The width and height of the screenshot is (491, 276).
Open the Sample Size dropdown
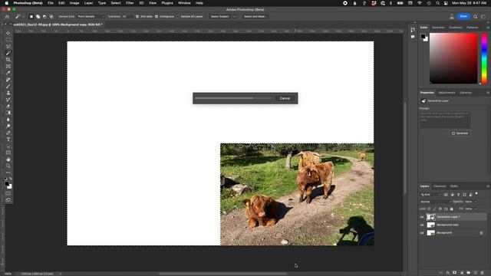(x=91, y=17)
